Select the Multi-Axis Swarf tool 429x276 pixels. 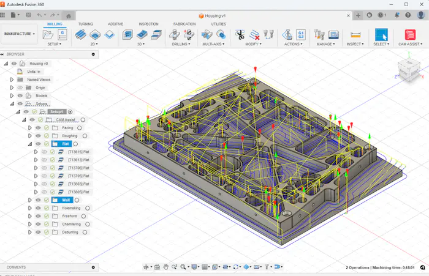[x=207, y=35]
